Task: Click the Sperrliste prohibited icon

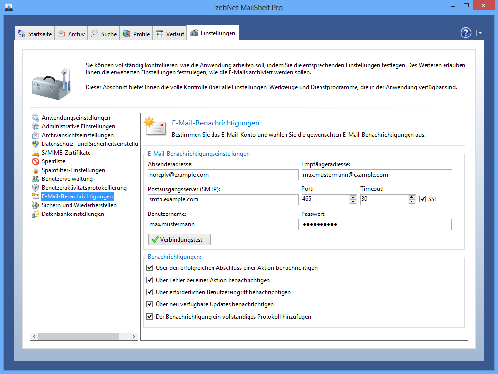Action: pos(36,161)
